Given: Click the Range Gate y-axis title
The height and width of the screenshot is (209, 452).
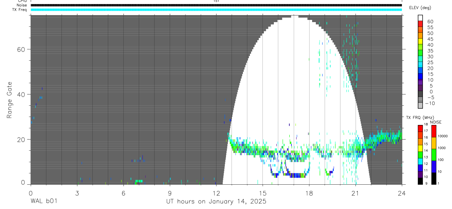Looking at the screenshot, I should pos(10,100).
